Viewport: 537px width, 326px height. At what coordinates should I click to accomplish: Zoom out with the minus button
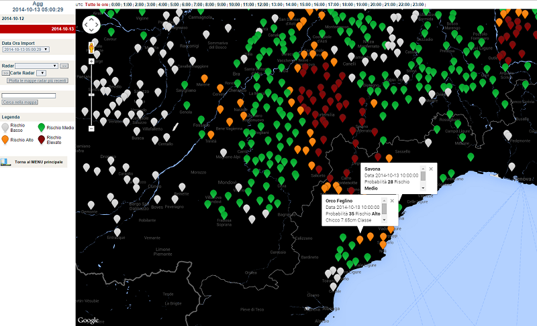click(x=91, y=129)
